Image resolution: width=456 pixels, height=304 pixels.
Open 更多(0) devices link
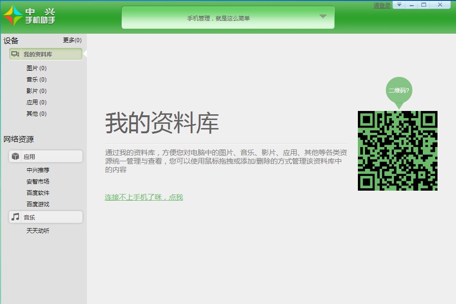tap(73, 40)
